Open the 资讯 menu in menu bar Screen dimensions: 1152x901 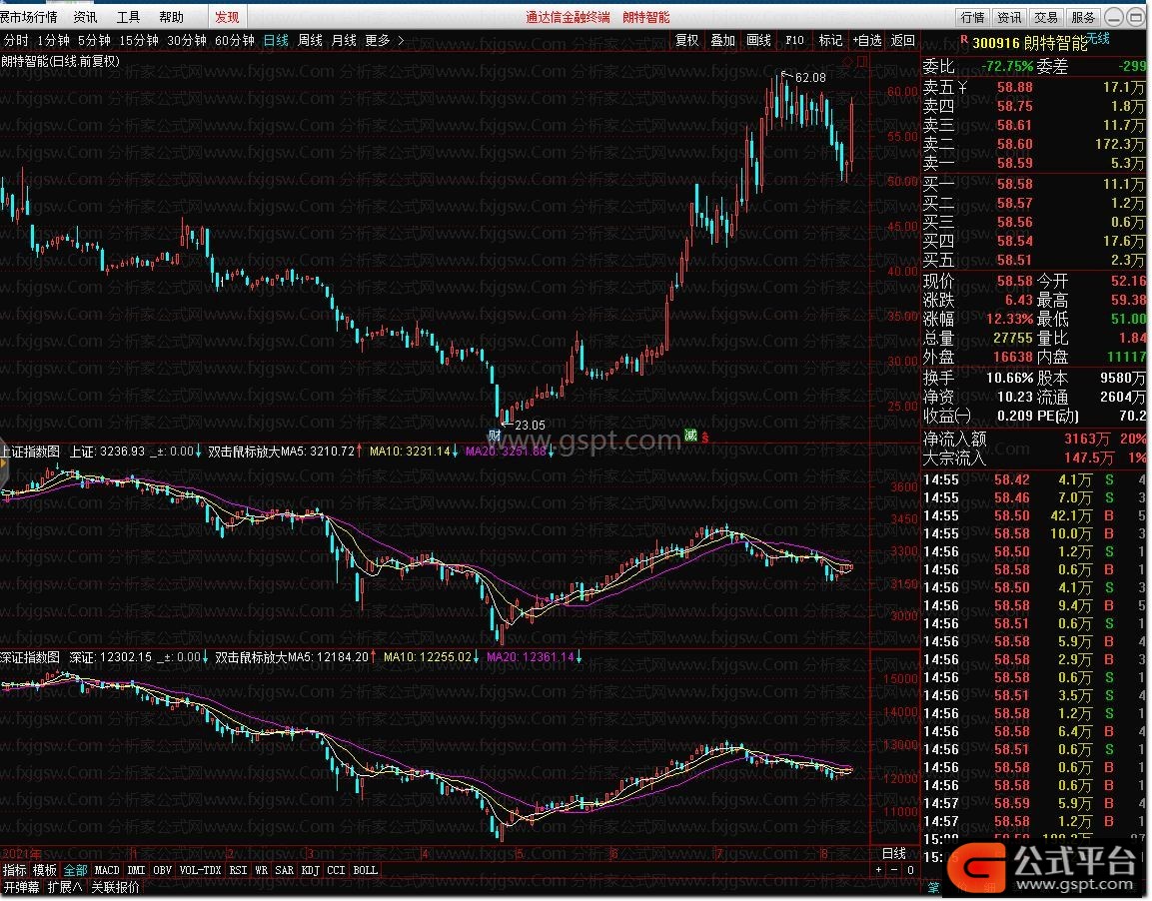(85, 17)
